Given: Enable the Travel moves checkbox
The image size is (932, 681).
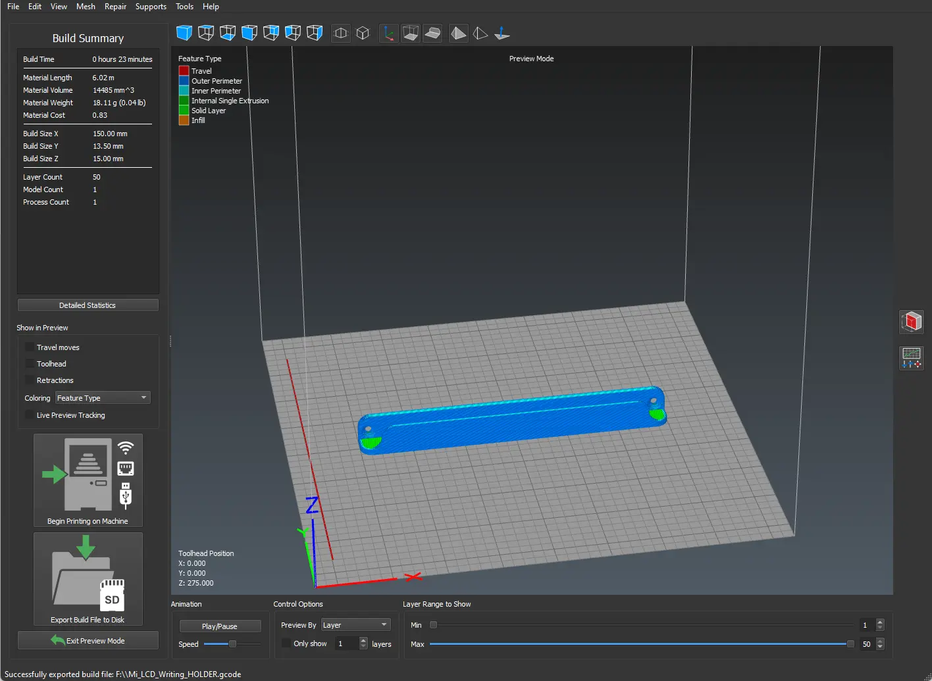Looking at the screenshot, I should (x=30, y=347).
